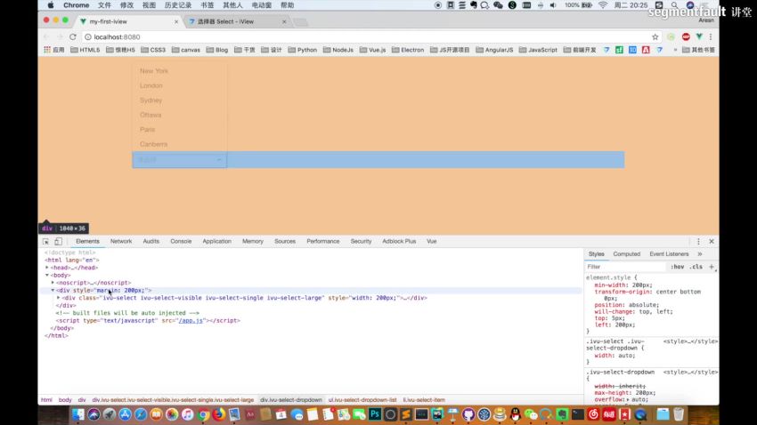Viewport: 757px width, 425px height.
Task: Click the script type text/javascript DOM line
Action: [x=148, y=320]
